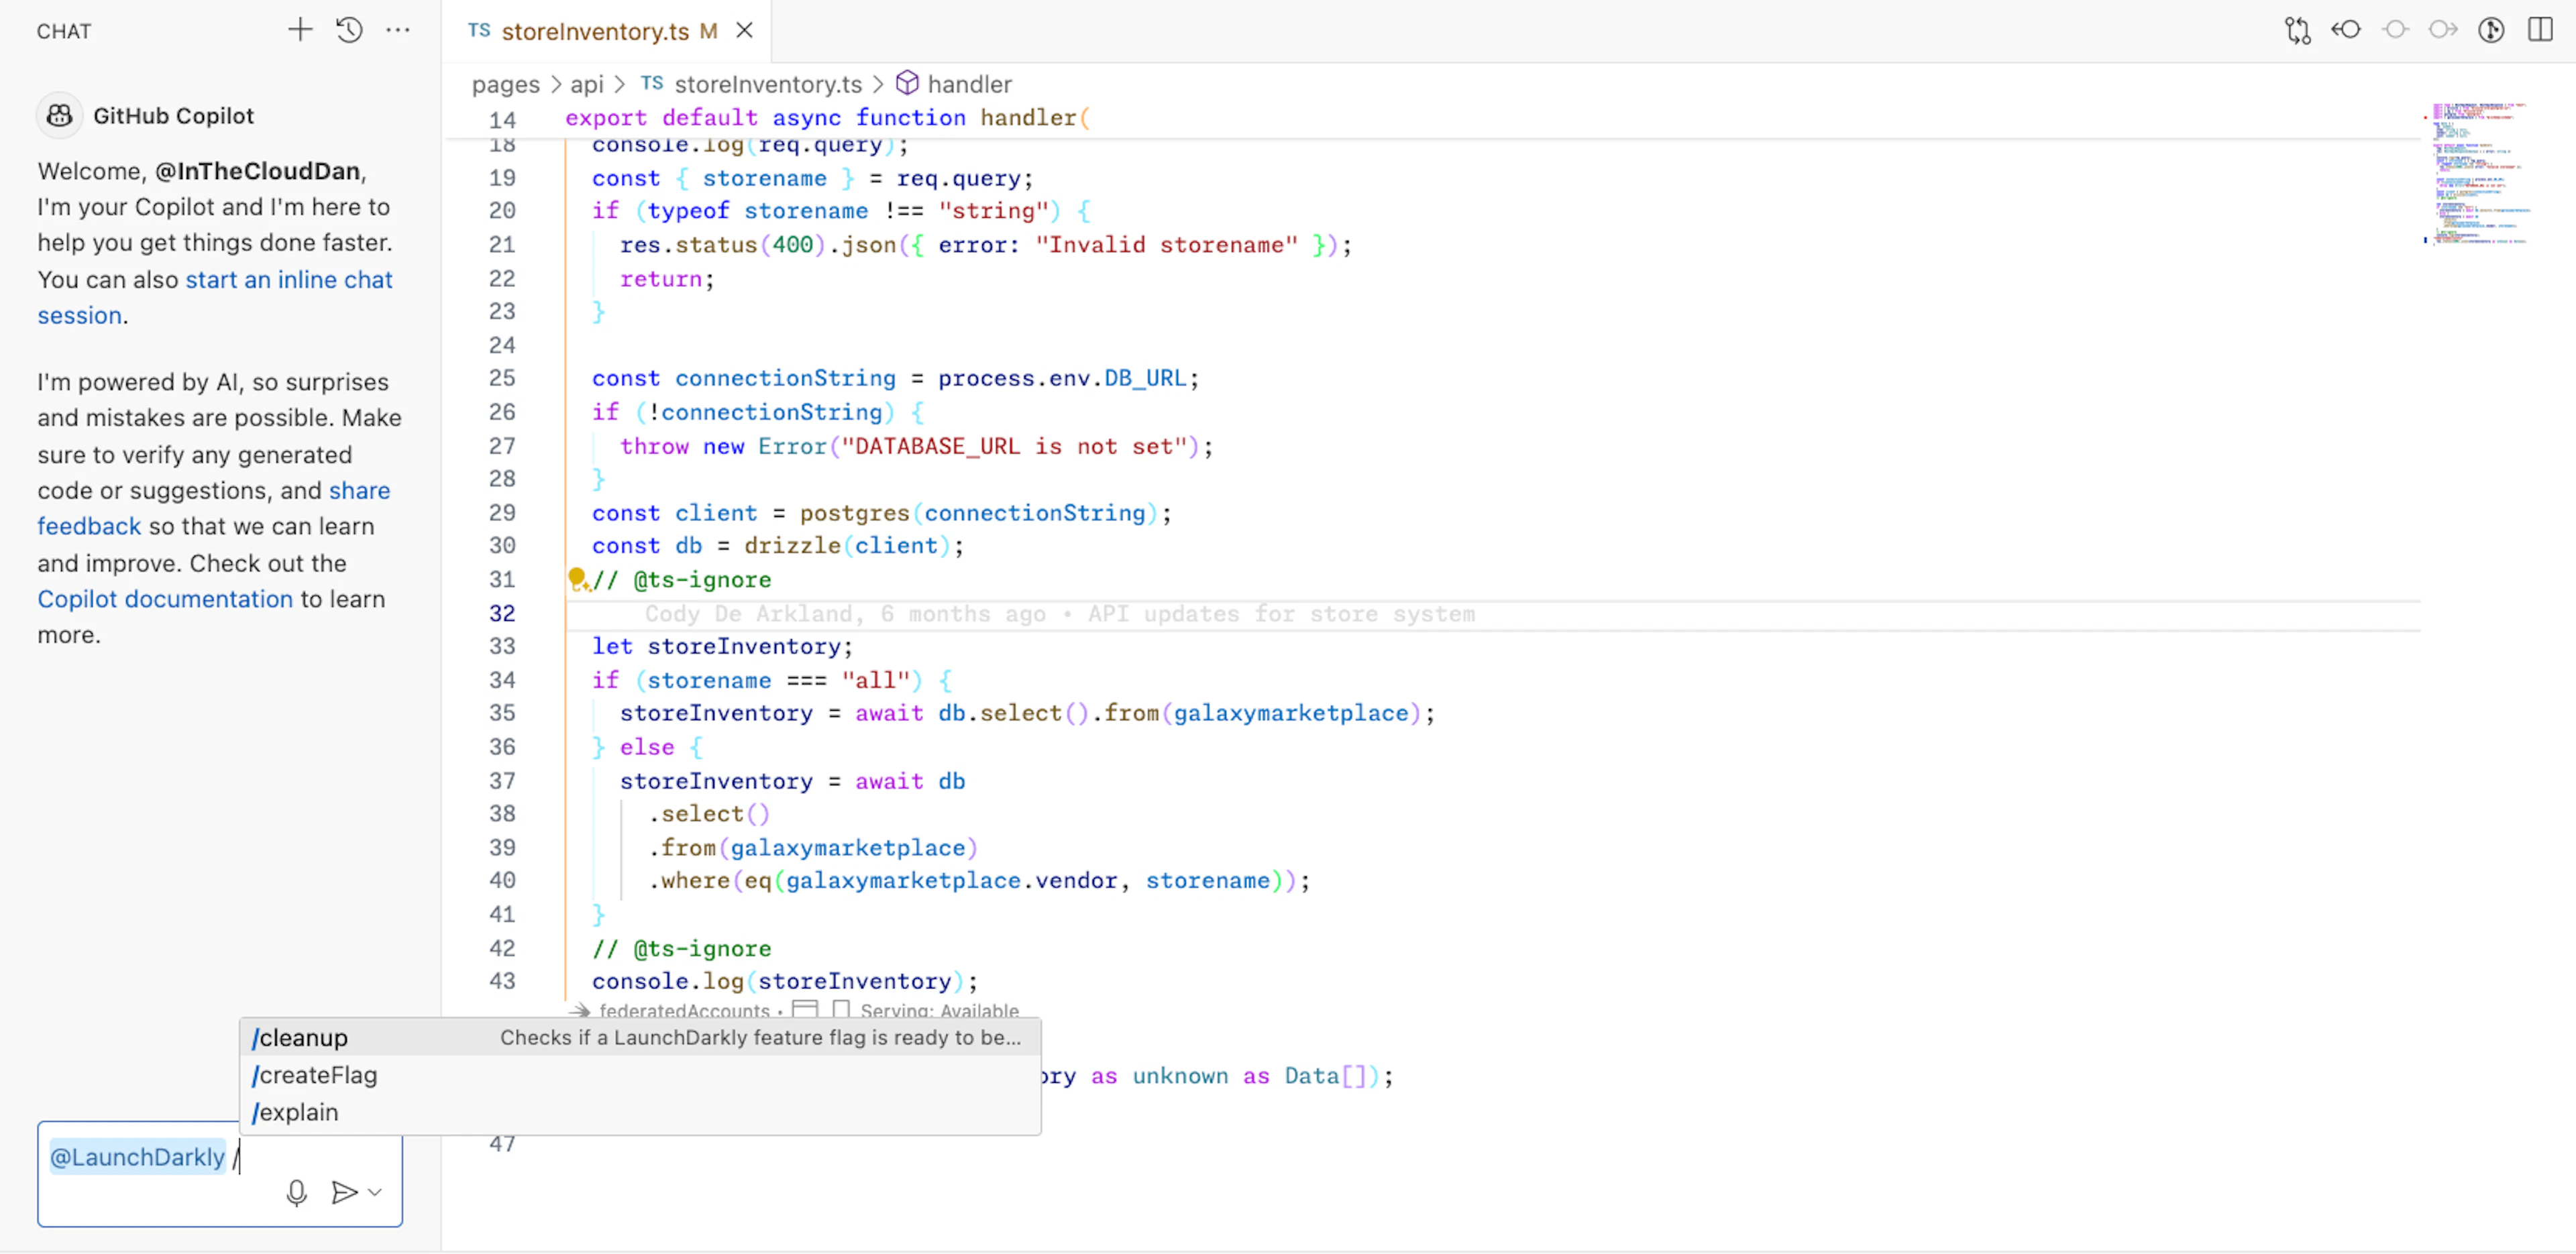Click galaxymarketplace on line 35
2576x1254 pixels.
pos(1291,713)
